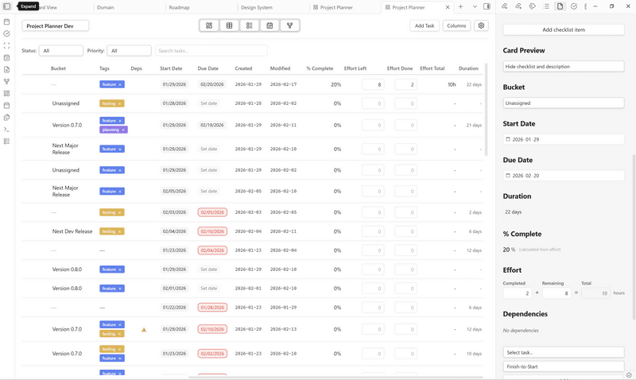Switch to the Design System tab
This screenshot has height=380, width=636.
(x=257, y=7)
